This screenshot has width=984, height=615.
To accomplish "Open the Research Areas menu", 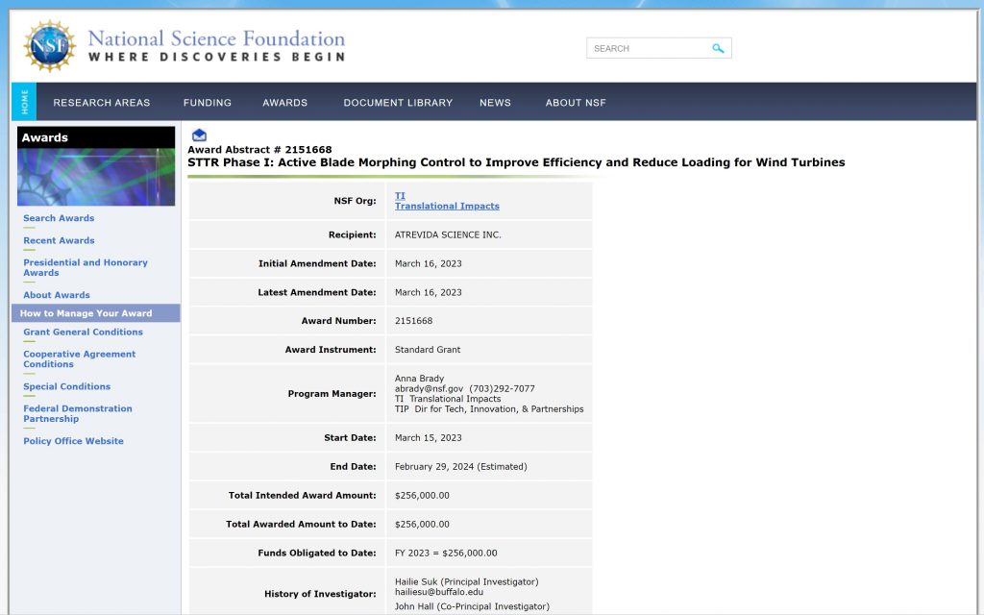I will tap(102, 103).
